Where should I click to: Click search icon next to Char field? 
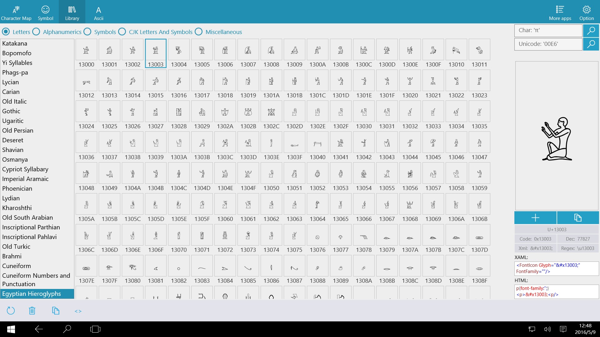coord(591,31)
